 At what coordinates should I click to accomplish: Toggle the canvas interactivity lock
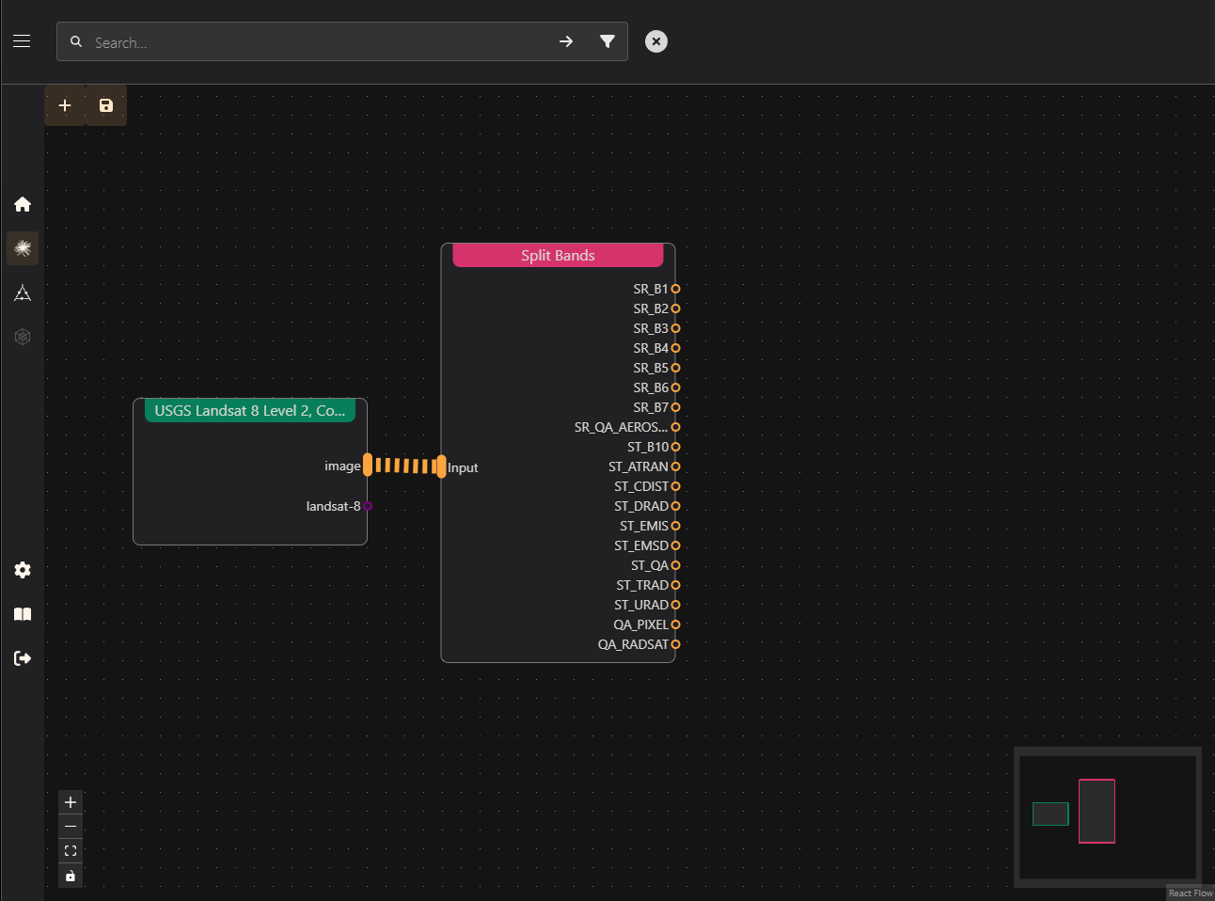71,876
